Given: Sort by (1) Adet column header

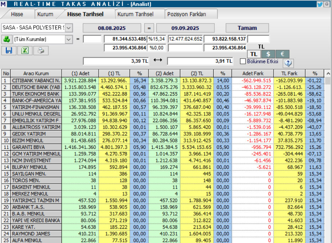Looking at the screenshot, I should [80, 74].
